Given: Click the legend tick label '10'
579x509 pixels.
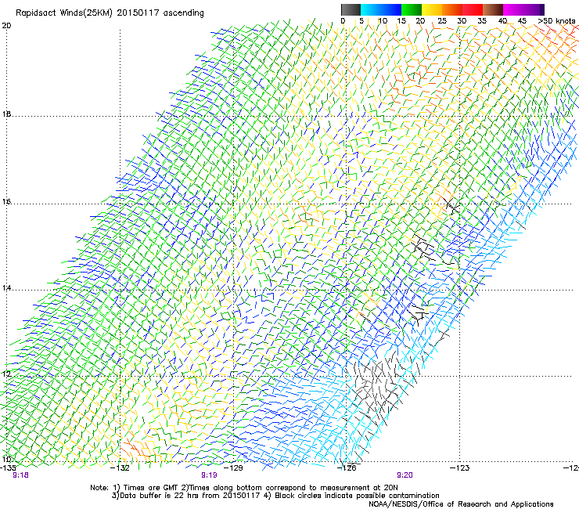Looking at the screenshot, I should [x=383, y=21].
